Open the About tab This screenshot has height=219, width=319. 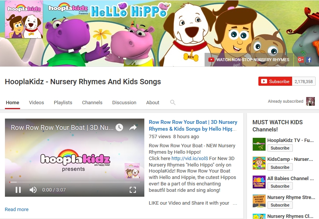click(x=153, y=102)
